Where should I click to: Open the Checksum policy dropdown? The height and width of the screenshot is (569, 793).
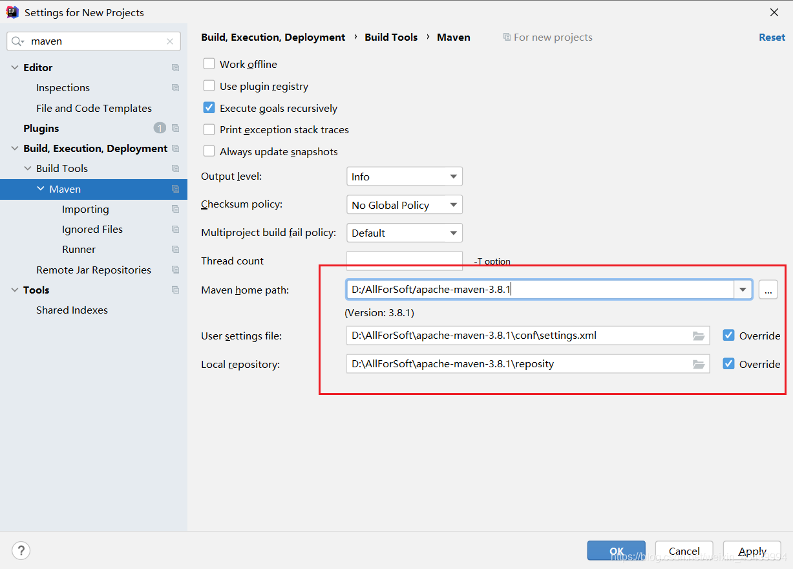tap(405, 205)
